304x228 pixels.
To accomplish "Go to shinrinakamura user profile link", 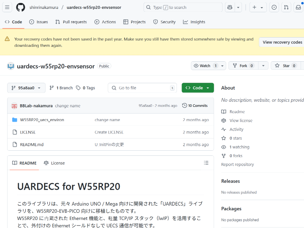I will (44, 7).
